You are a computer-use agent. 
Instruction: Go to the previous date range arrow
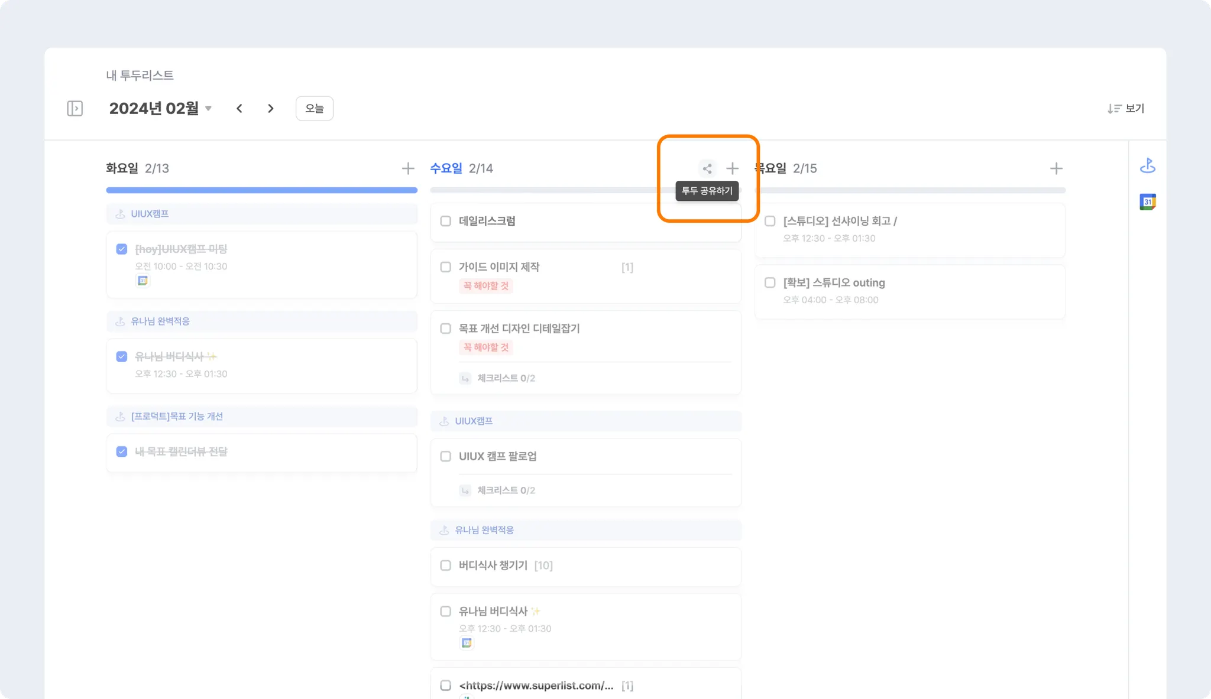239,109
